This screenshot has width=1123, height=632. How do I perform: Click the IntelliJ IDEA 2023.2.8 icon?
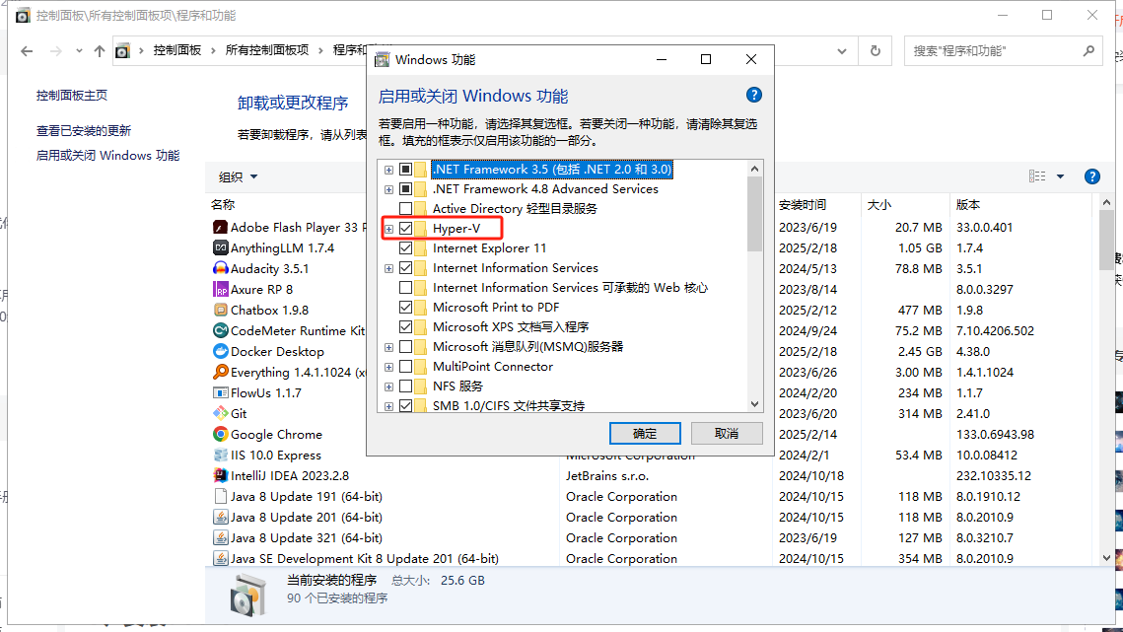[x=221, y=476]
